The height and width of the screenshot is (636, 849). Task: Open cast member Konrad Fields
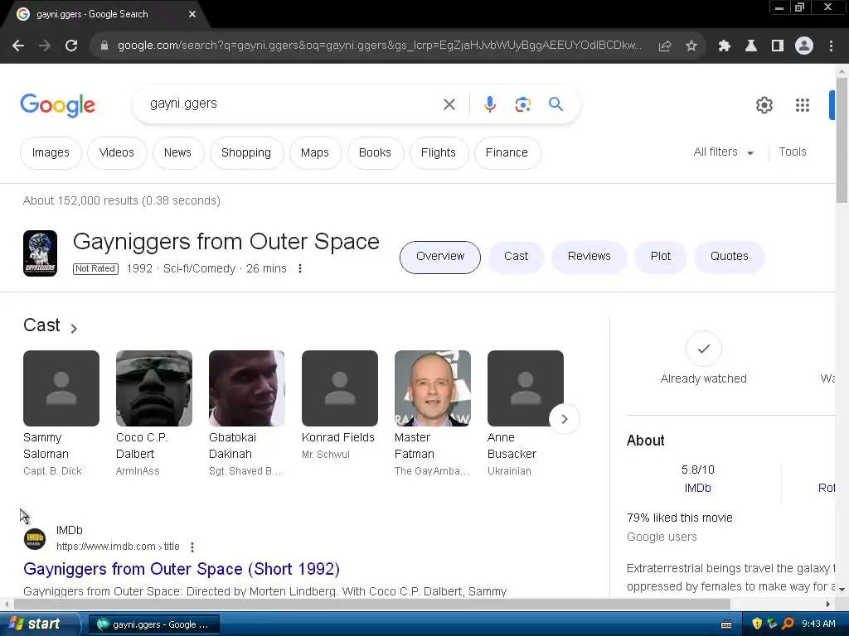pos(340,406)
